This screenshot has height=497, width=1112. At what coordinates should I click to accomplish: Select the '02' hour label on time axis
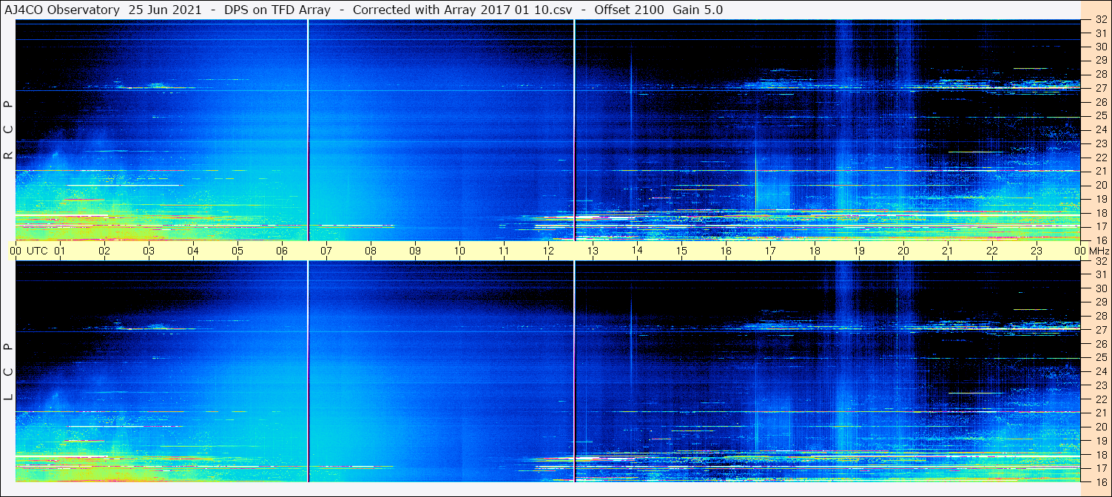point(104,251)
